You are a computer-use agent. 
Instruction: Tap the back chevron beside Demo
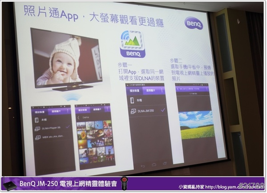[x=79, y=117]
